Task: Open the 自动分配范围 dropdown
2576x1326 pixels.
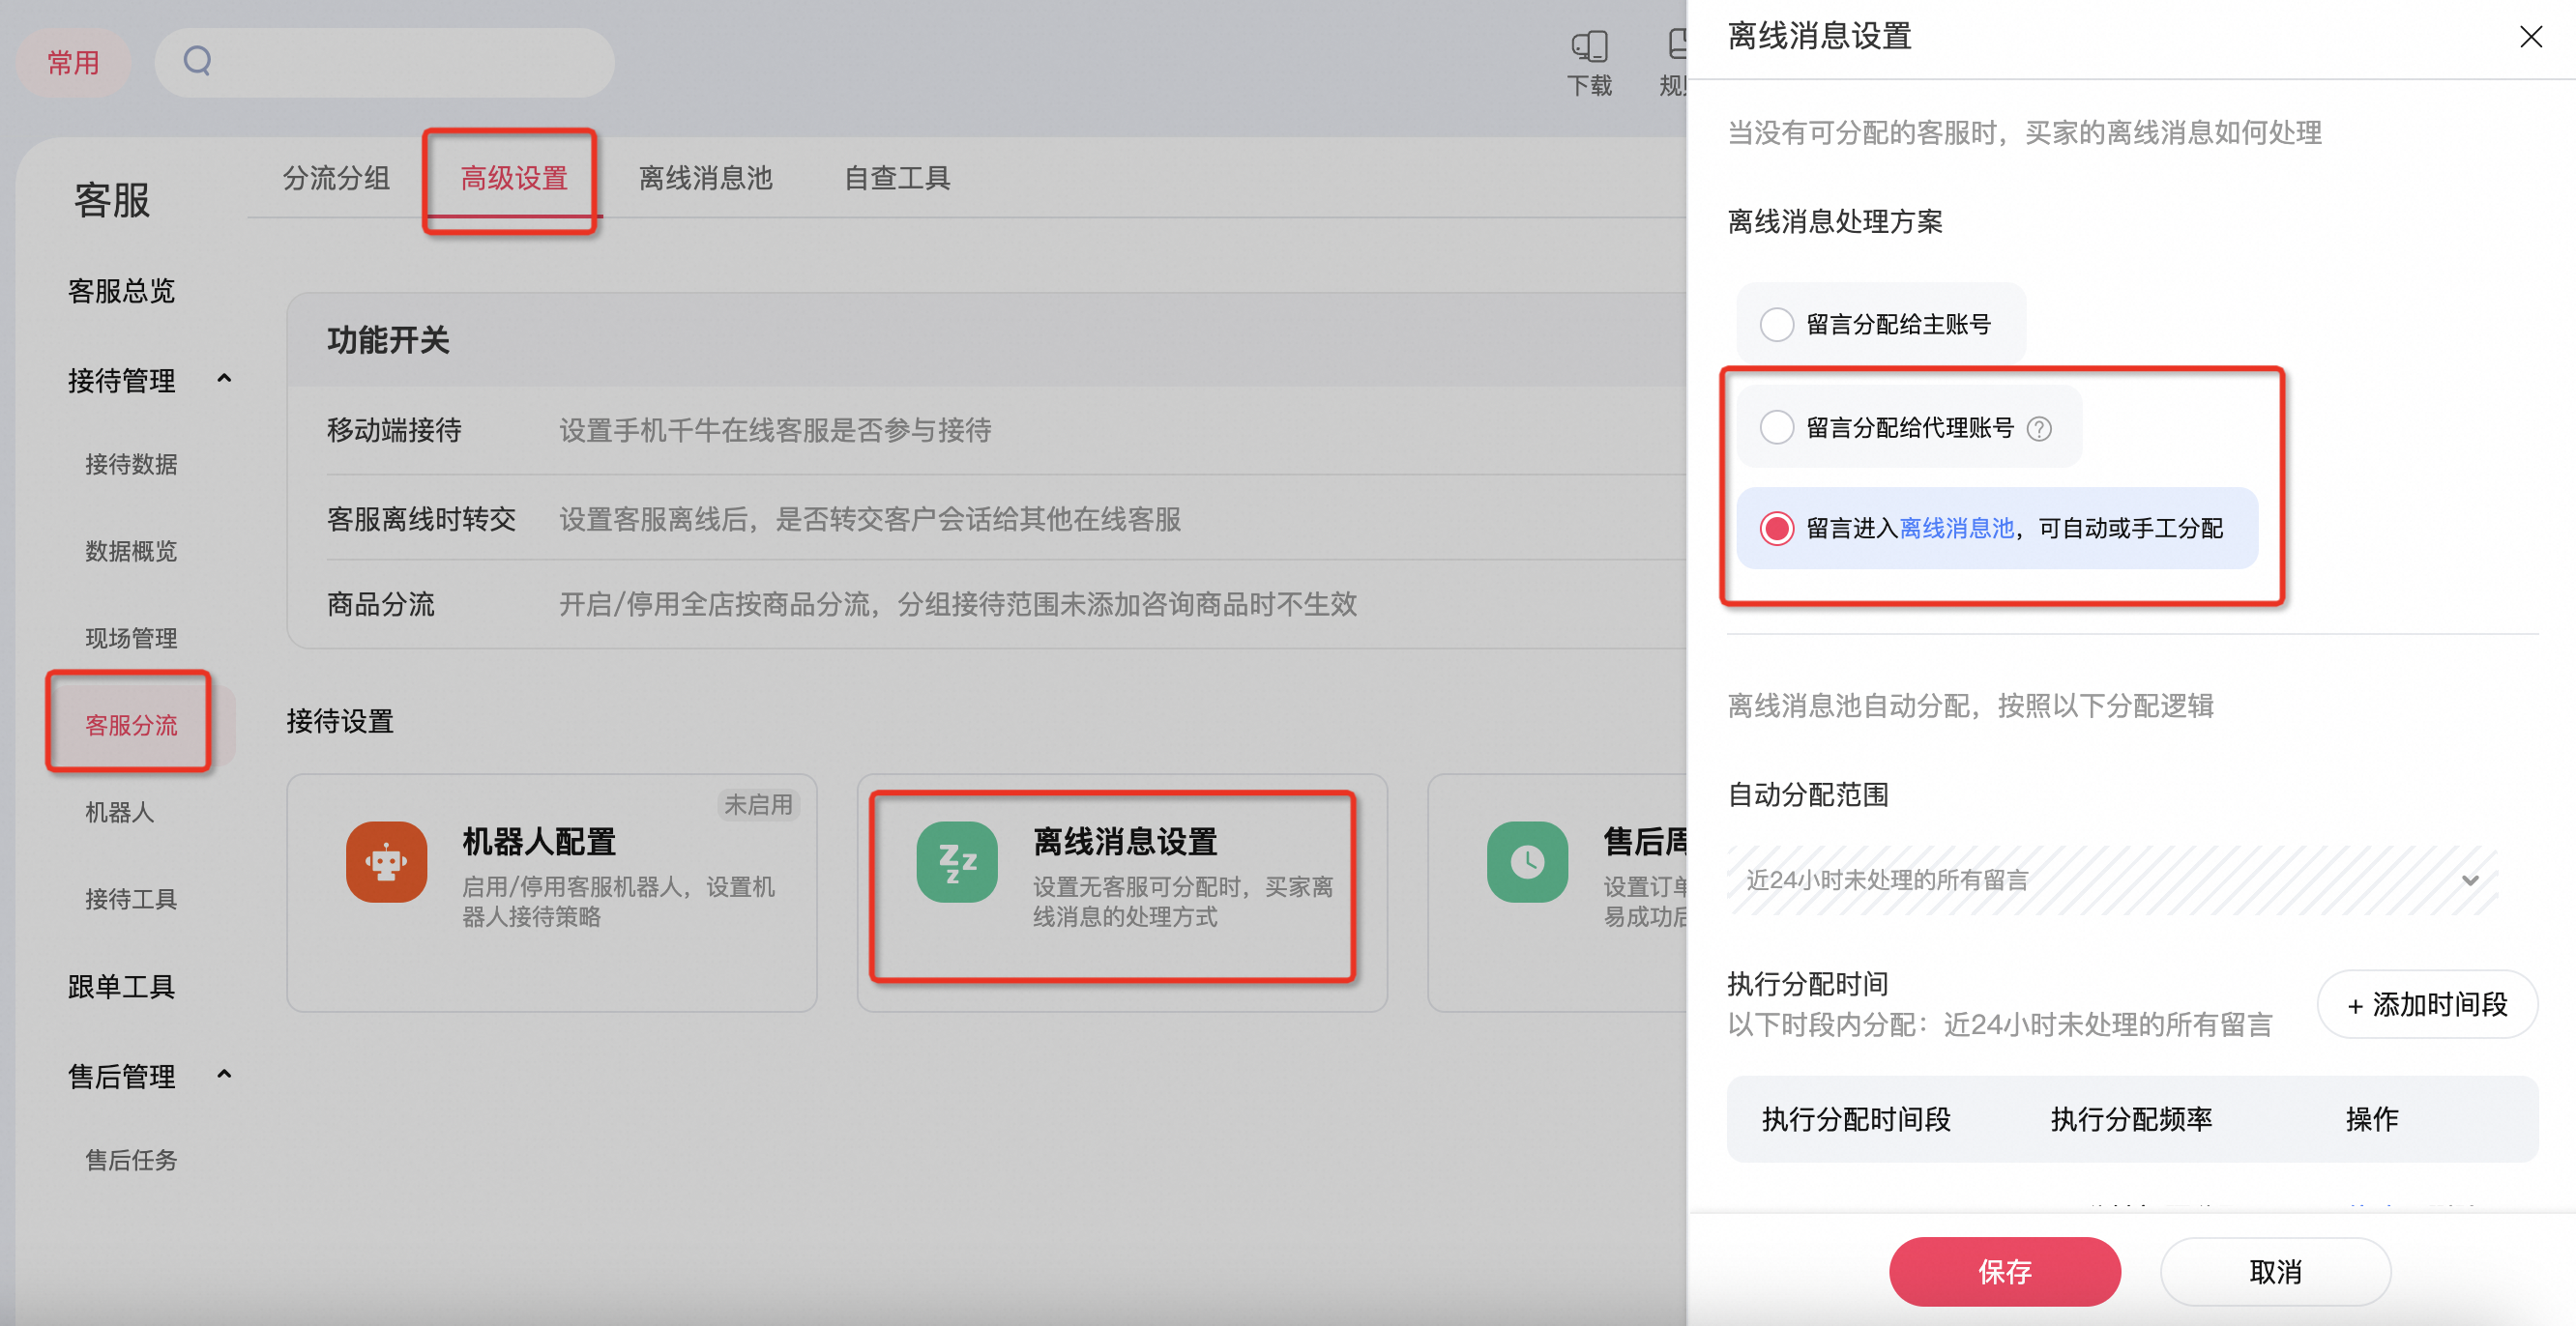Action: coord(2112,880)
